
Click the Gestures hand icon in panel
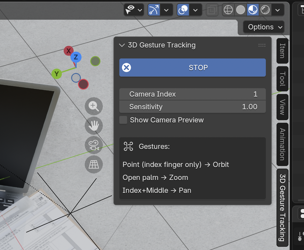[x=129, y=146]
